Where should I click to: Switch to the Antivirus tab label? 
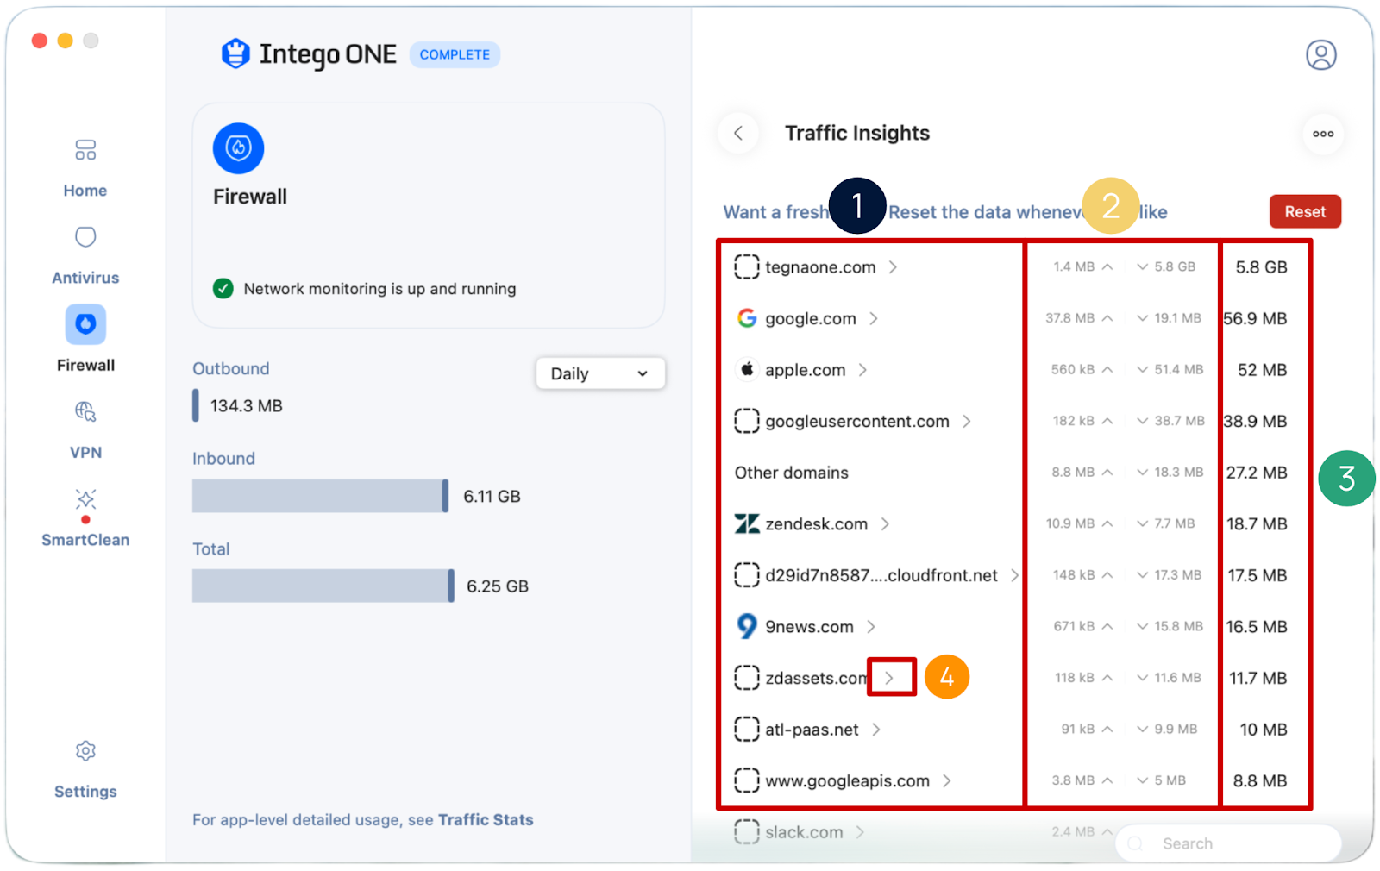(85, 278)
